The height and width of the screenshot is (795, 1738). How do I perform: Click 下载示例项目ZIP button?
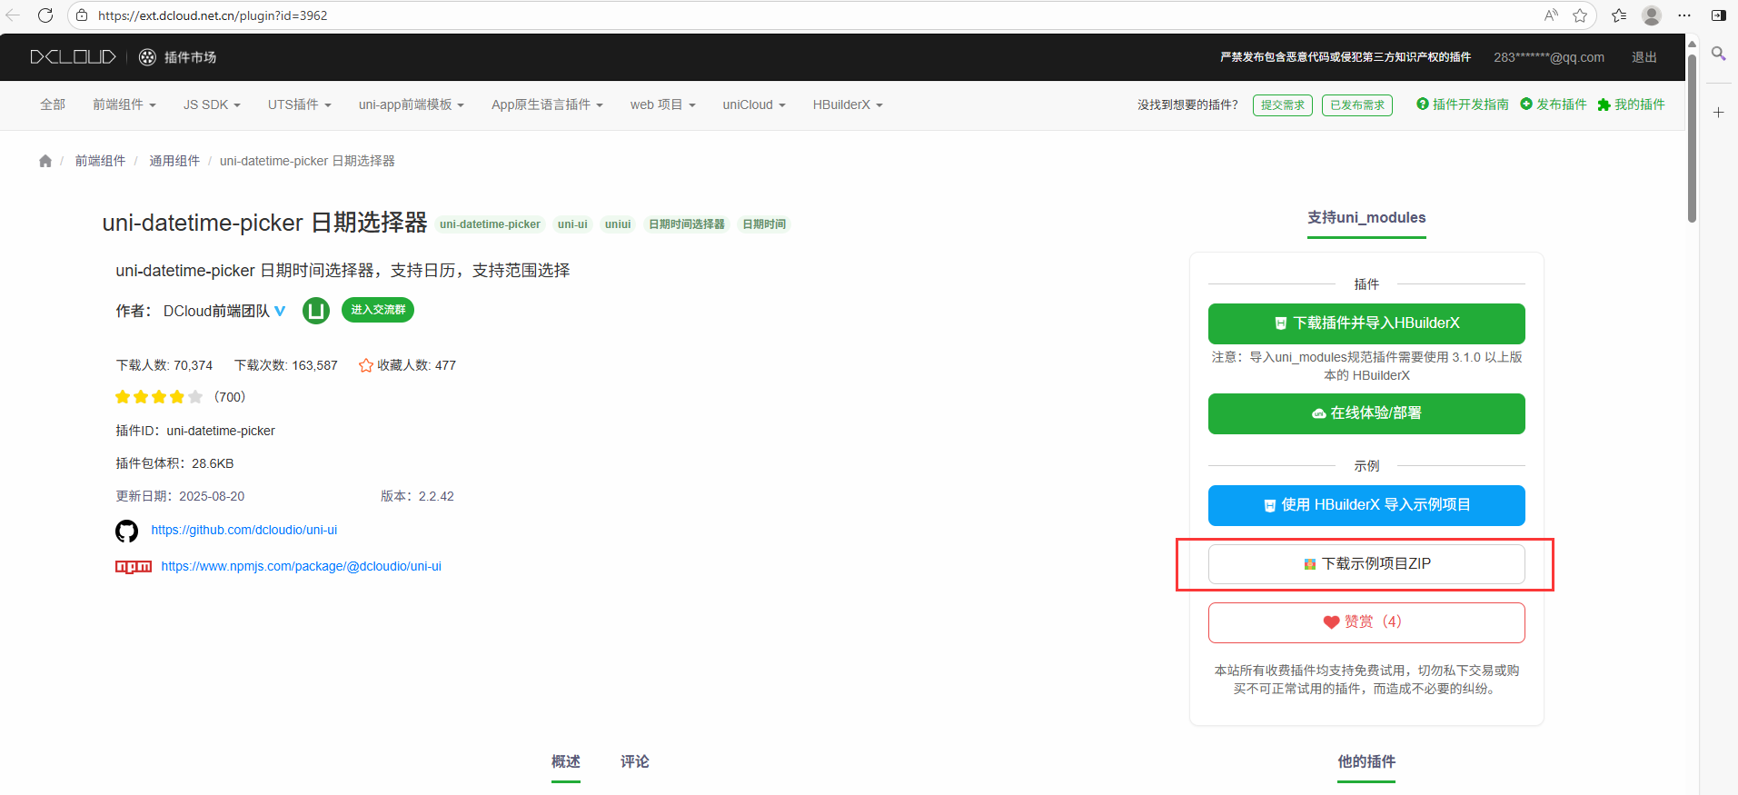click(1366, 564)
